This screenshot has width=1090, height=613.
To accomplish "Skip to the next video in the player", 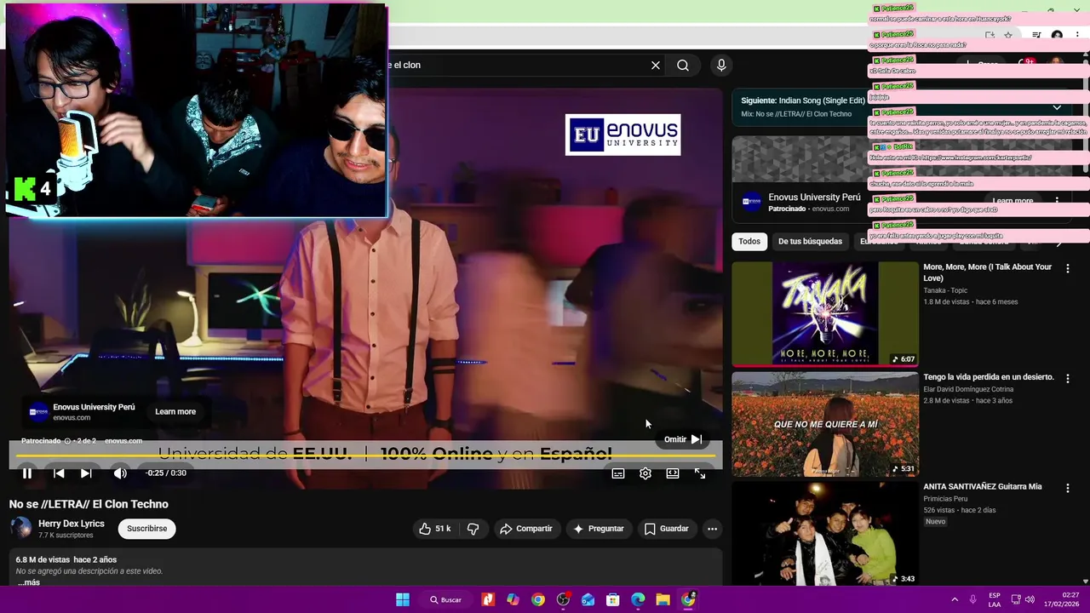I will (x=86, y=473).
